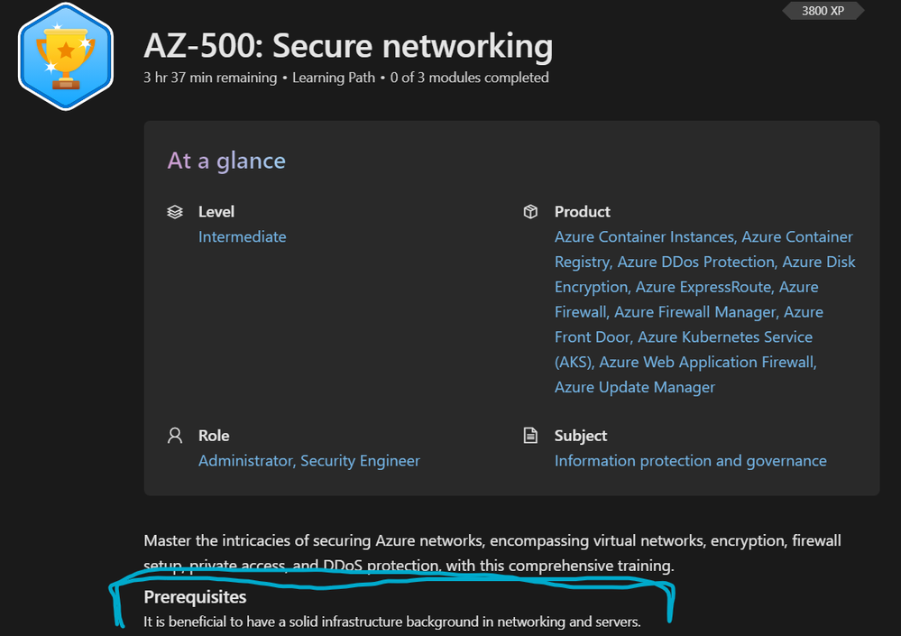
Task: Click the Subject document icon
Action: click(530, 436)
